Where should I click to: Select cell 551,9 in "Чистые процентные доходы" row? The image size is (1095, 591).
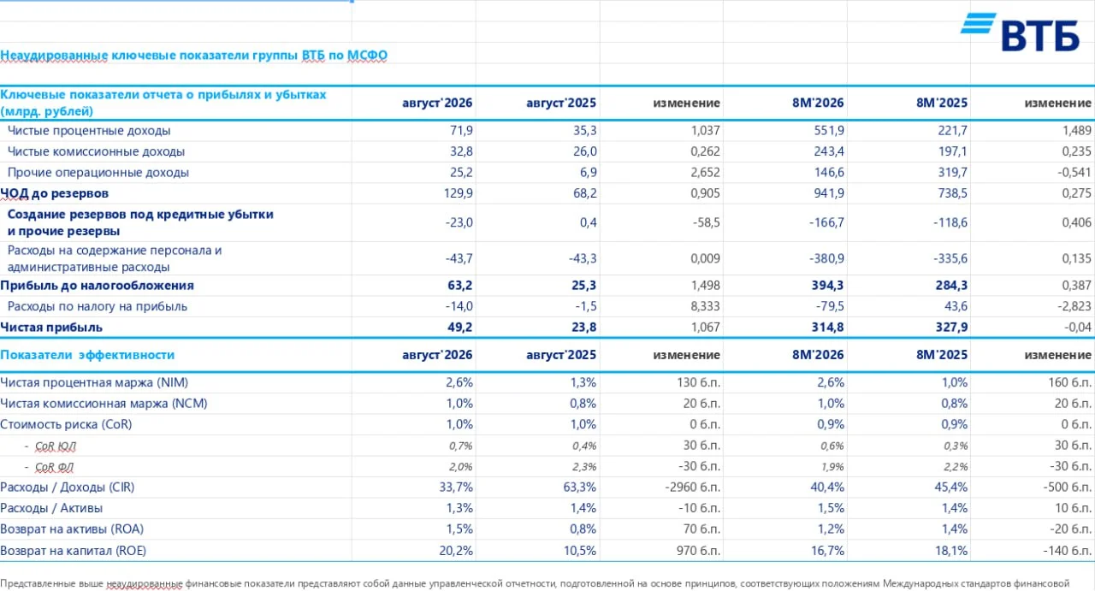coord(828,131)
